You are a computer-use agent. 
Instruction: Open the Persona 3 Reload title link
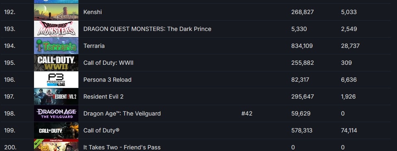pyautogui.click(x=107, y=80)
